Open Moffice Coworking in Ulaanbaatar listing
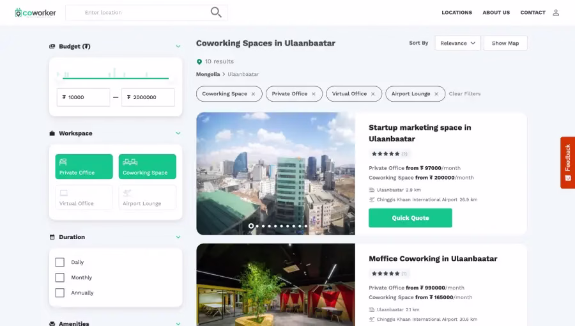 pyautogui.click(x=433, y=258)
